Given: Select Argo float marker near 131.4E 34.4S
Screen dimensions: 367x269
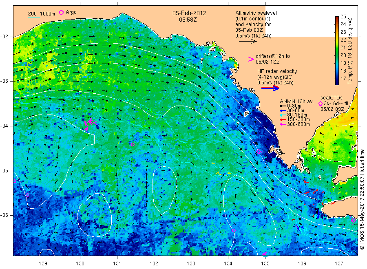Looking at the screenshot, I should [133, 144].
